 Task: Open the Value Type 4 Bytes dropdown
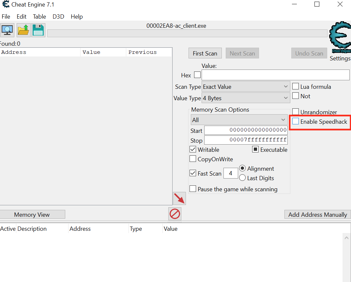click(246, 98)
